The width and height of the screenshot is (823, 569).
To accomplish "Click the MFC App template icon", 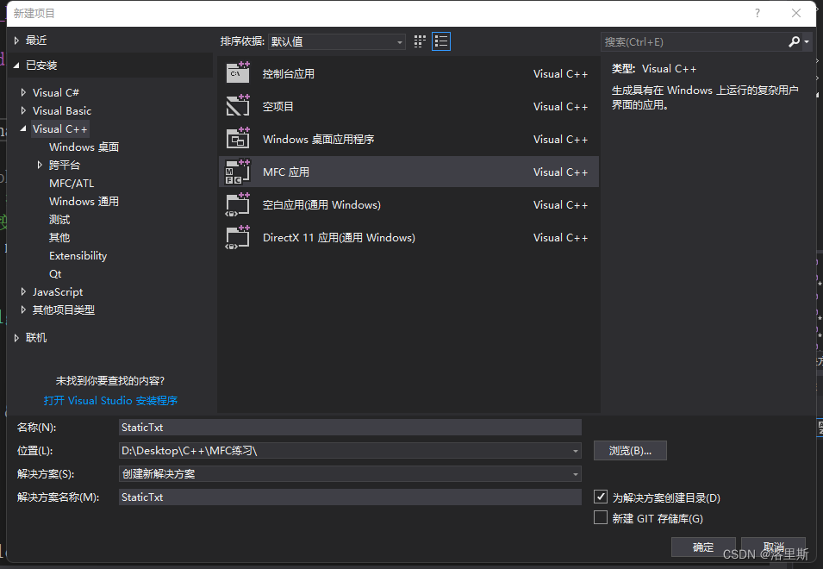I will tap(238, 172).
